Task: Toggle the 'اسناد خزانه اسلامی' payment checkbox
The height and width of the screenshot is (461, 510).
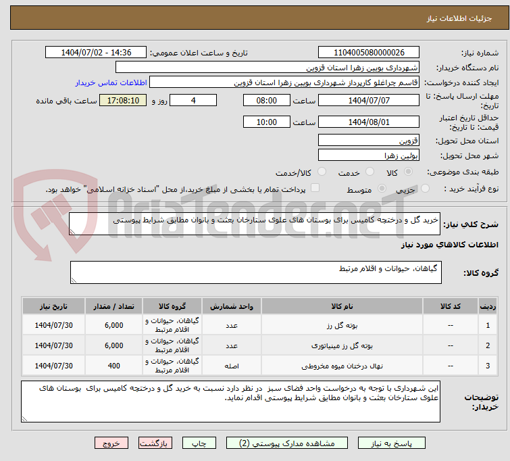Action: point(313,190)
